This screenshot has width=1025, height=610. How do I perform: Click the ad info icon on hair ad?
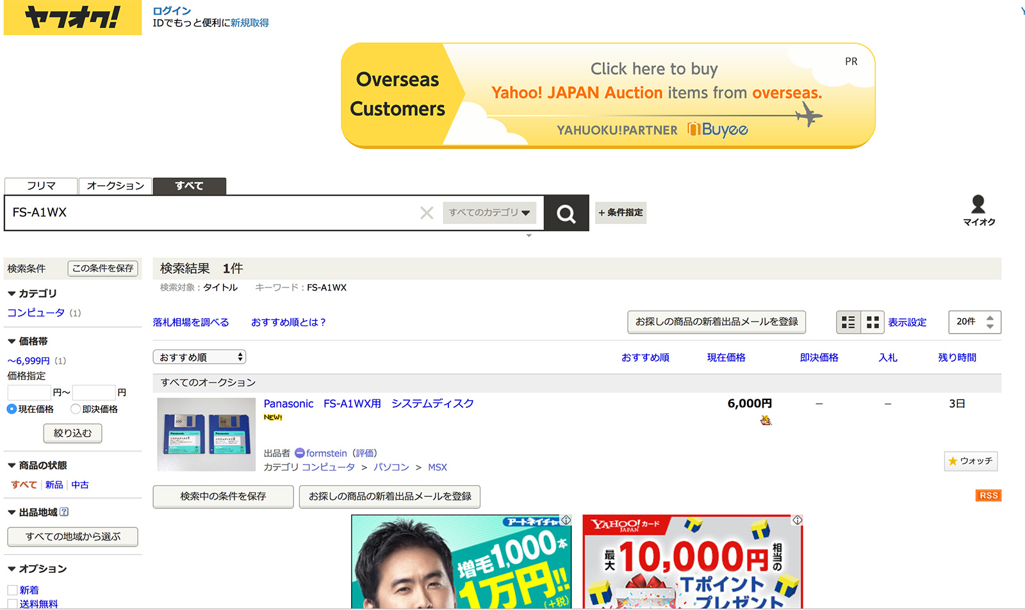pyautogui.click(x=566, y=520)
